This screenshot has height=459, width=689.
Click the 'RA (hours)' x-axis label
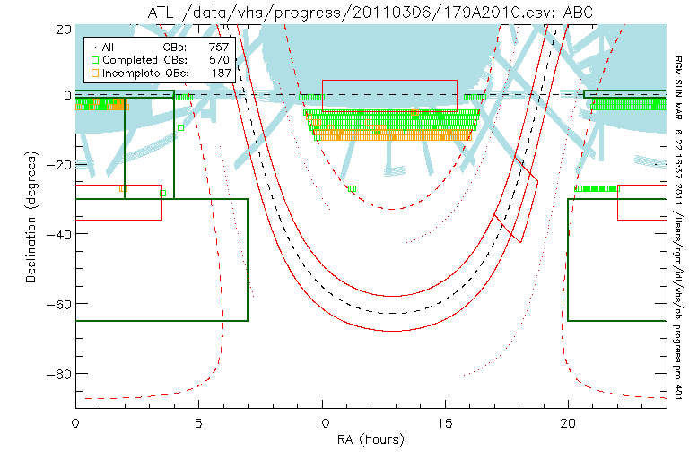pyautogui.click(x=371, y=439)
